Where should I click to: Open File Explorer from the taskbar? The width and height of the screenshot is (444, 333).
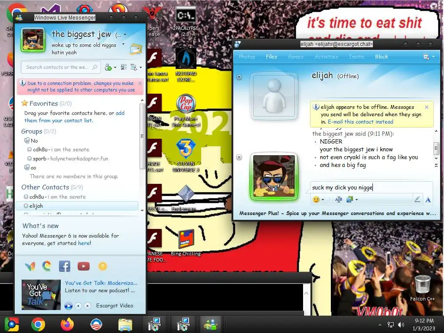coord(125,324)
